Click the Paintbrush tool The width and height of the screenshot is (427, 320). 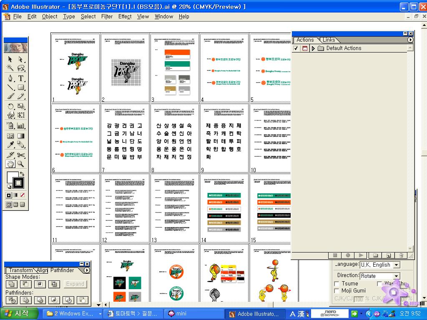10,97
